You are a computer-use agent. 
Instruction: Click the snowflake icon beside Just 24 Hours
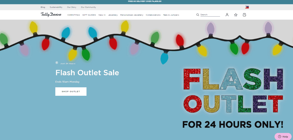tap(57, 63)
